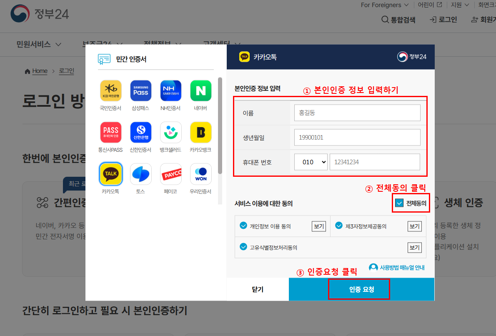View 고유식별정보처리동의 보기 button
Image resolution: width=496 pixels, height=336 pixels.
click(414, 247)
